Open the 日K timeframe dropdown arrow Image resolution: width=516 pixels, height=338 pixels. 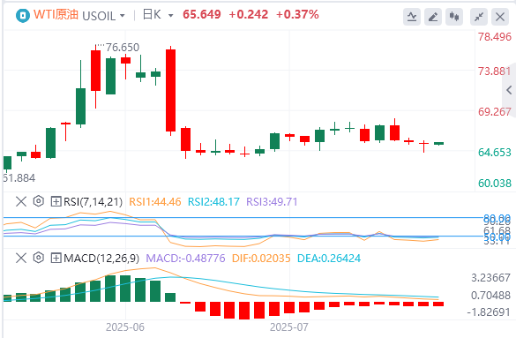(x=170, y=16)
